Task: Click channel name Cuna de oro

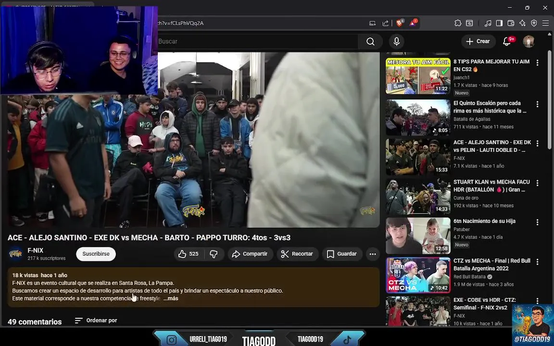Action: pyautogui.click(x=466, y=198)
